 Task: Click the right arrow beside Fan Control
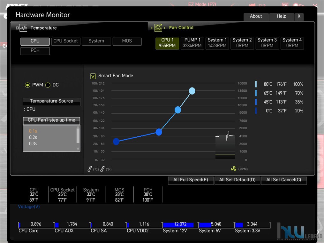164,28
